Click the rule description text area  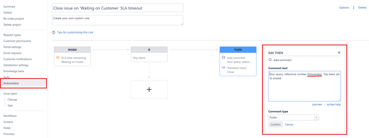coord(117,20)
